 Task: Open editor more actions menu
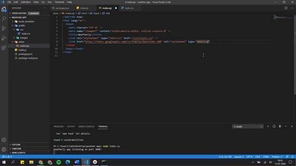click(292, 8)
